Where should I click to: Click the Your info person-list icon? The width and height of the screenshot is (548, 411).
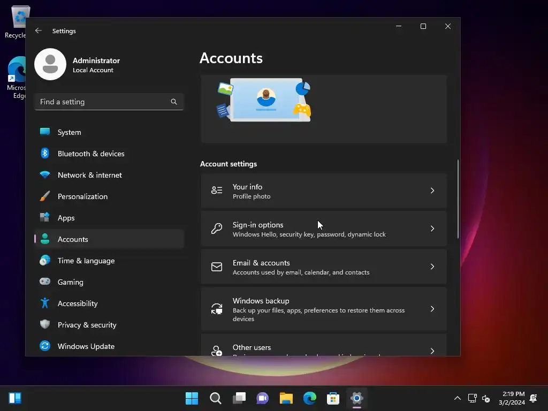[x=217, y=191]
